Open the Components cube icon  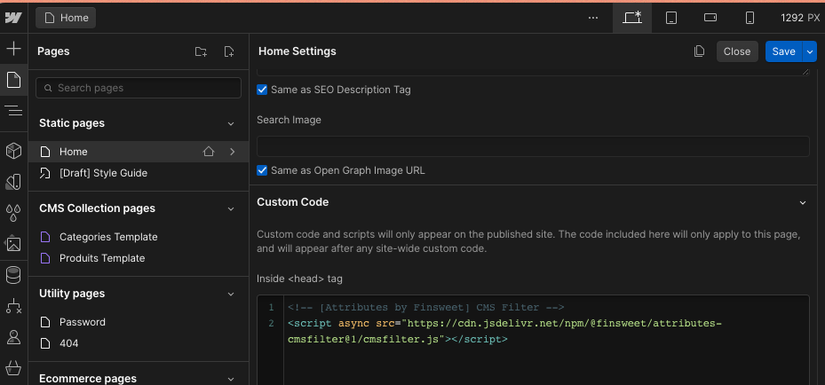pos(13,151)
